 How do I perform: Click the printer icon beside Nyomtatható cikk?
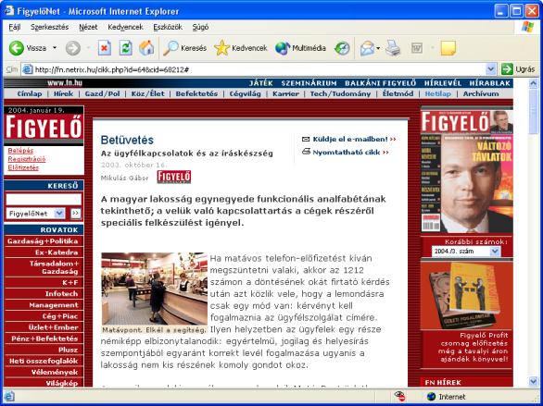[306, 152]
